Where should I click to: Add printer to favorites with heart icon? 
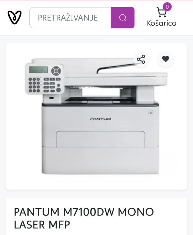tap(165, 59)
